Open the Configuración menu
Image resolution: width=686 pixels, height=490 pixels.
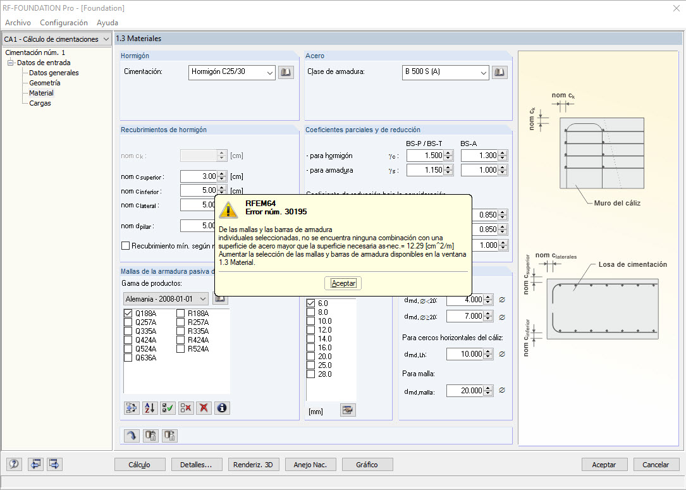click(64, 23)
